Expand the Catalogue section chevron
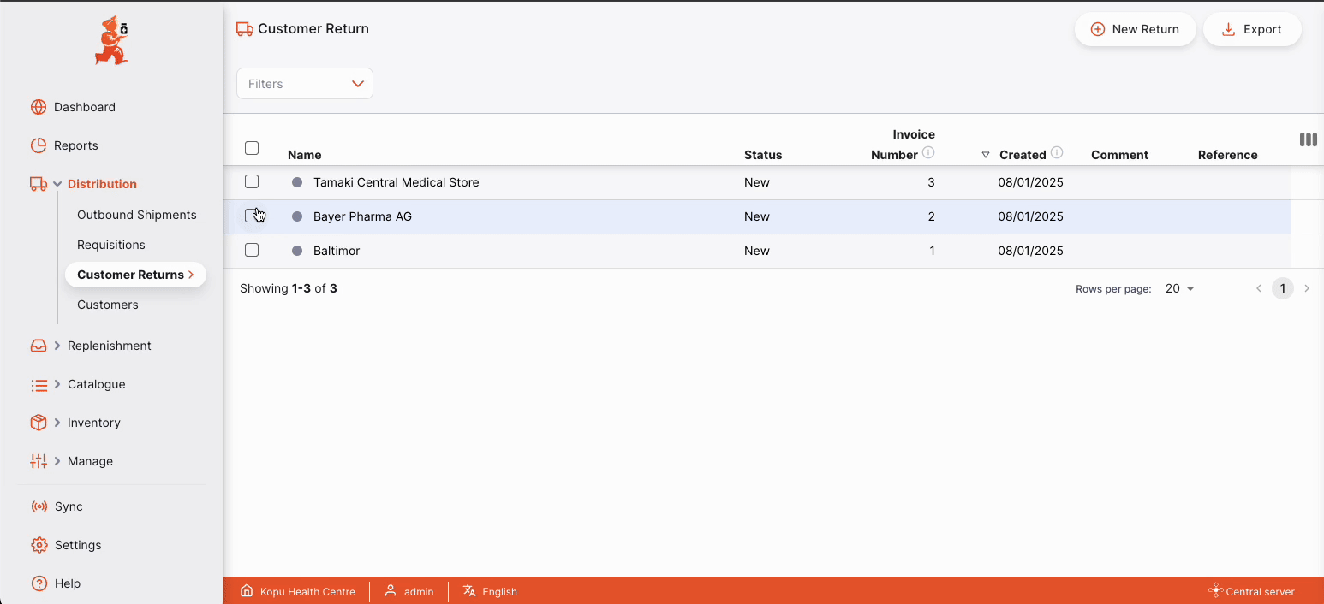 click(x=57, y=384)
